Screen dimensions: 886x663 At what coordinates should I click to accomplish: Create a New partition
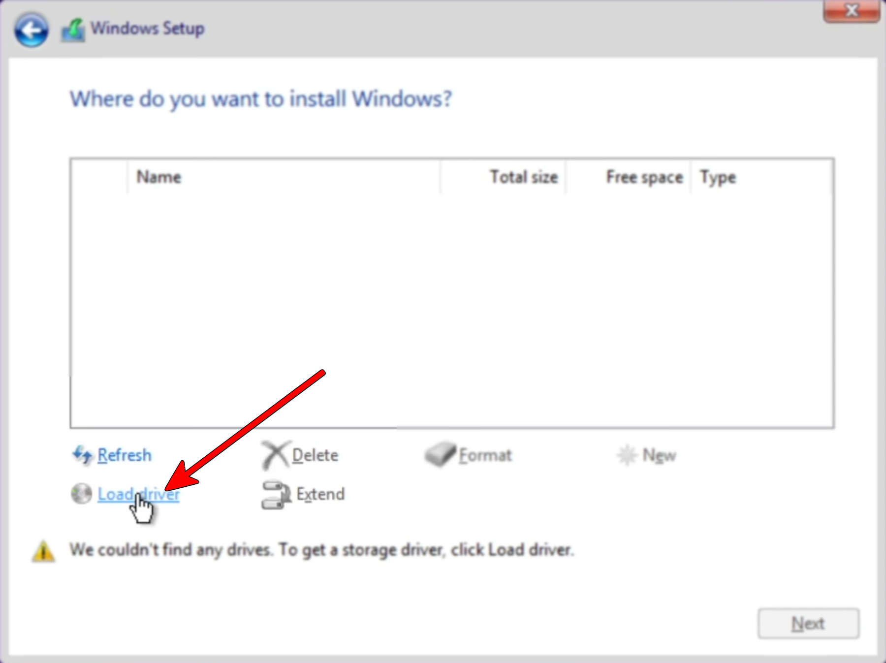(659, 455)
